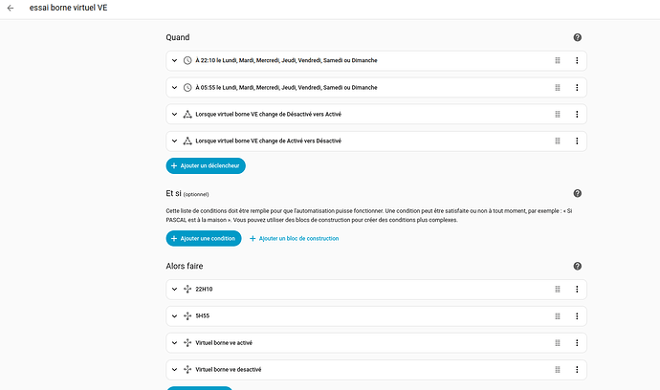This screenshot has width=660, height=390.
Task: Click drag handle of Désactivé vers Activé trigger
Action: point(558,114)
